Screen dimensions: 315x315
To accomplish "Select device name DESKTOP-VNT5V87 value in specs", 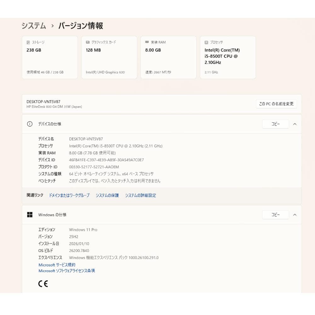I will 86,139.
